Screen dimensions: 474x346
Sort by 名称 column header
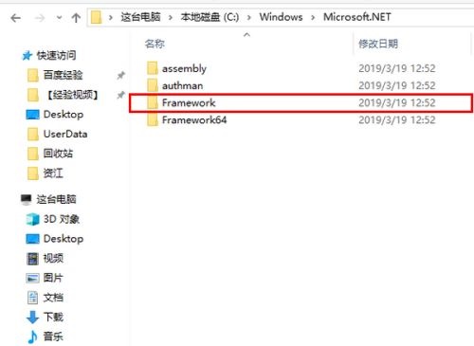pyautogui.click(x=155, y=44)
